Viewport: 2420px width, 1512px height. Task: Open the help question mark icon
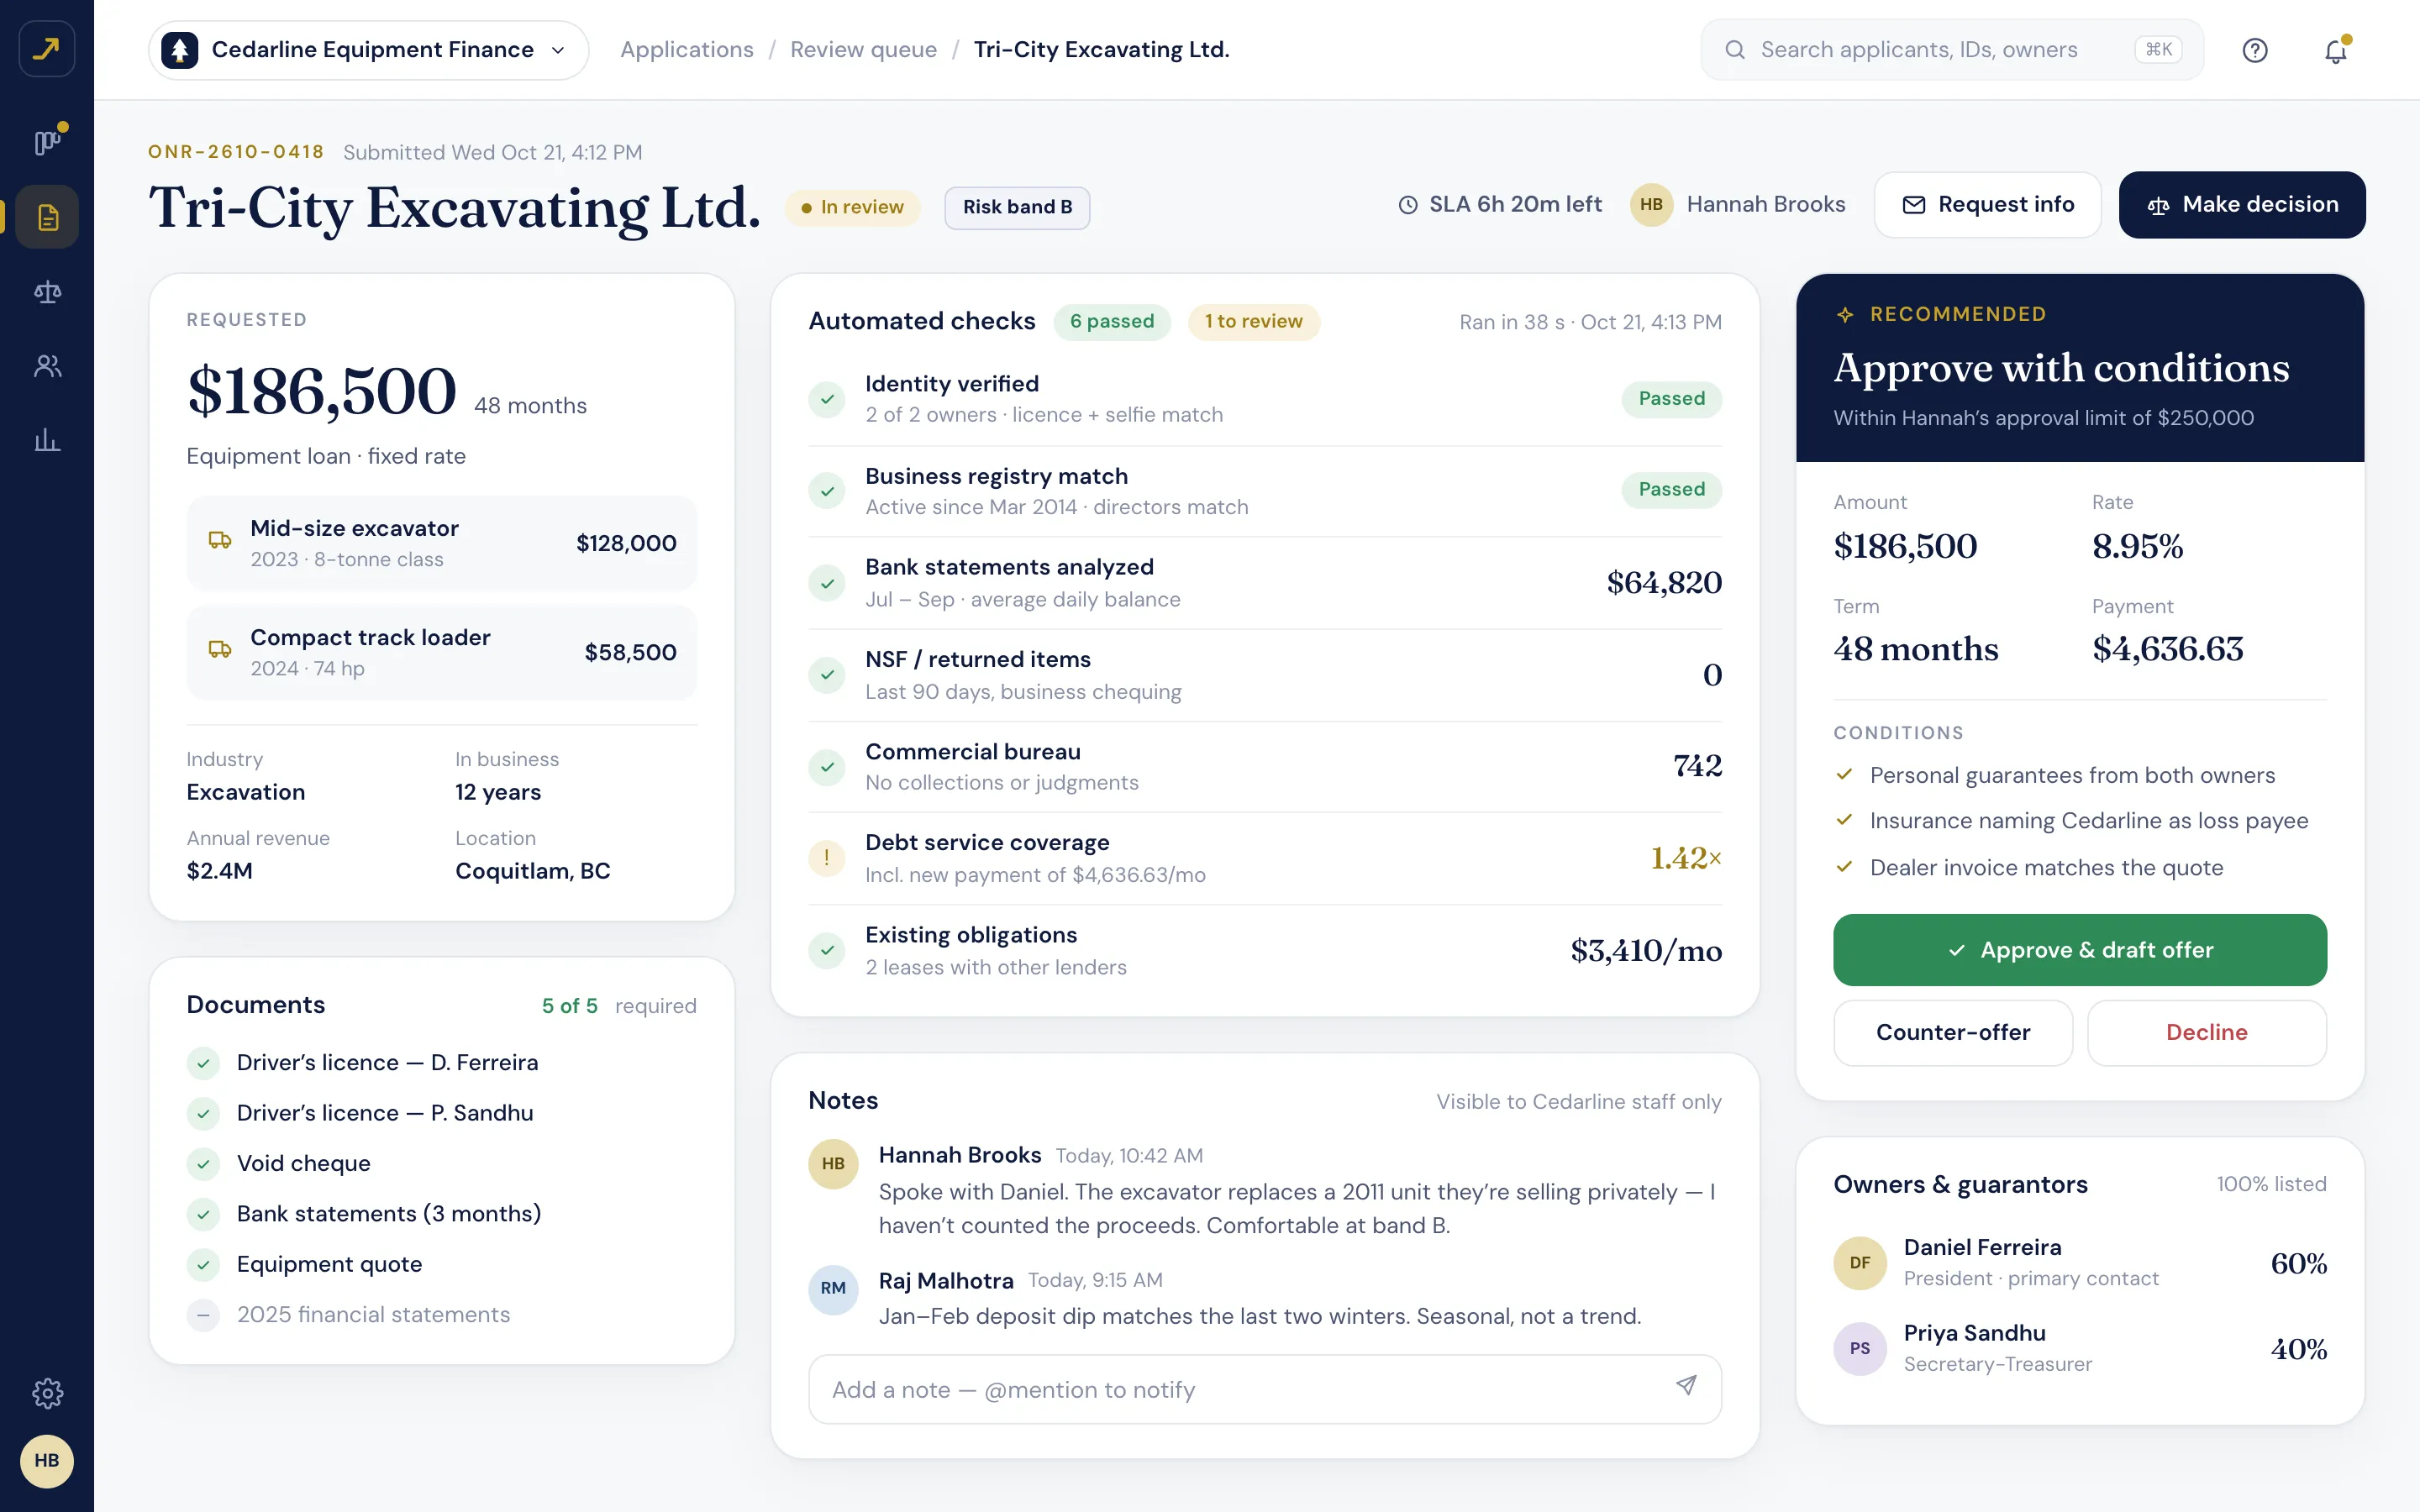[2254, 50]
